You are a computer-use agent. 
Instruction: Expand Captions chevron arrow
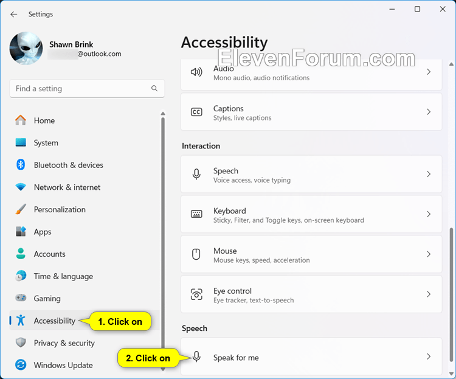429,112
